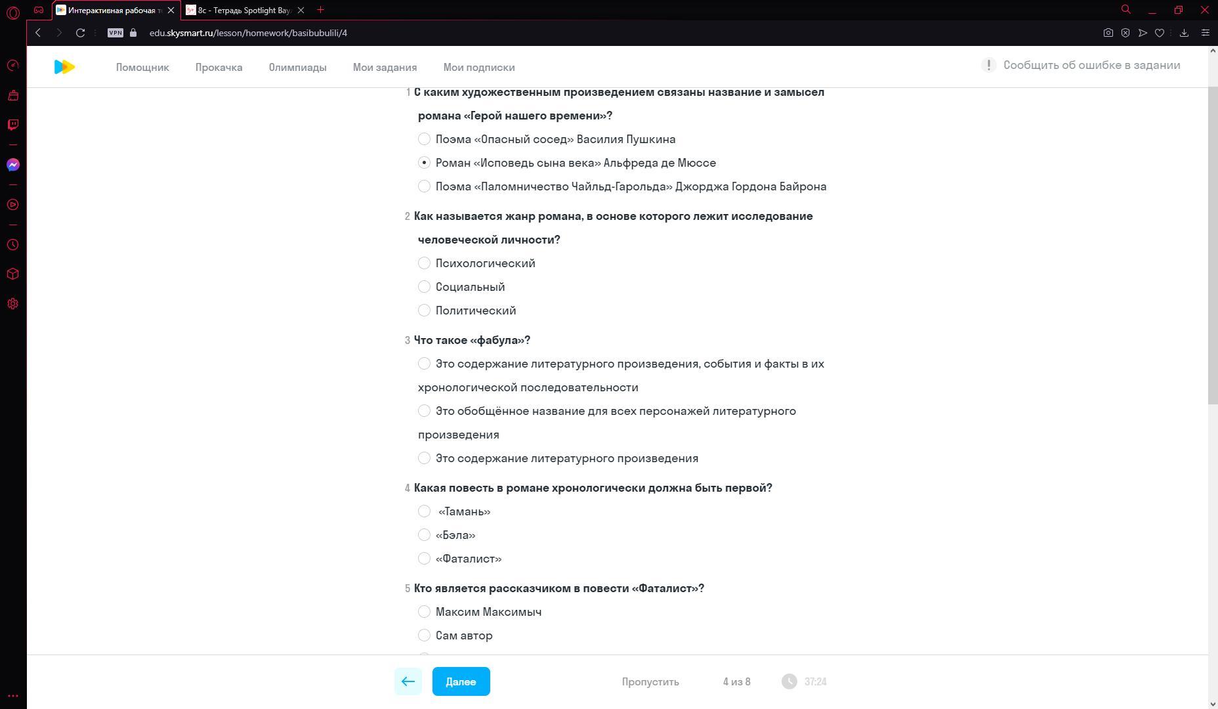Viewport: 1218px width, 709px height.
Task: Open browser Settings gear in sidebar
Action: tap(13, 304)
